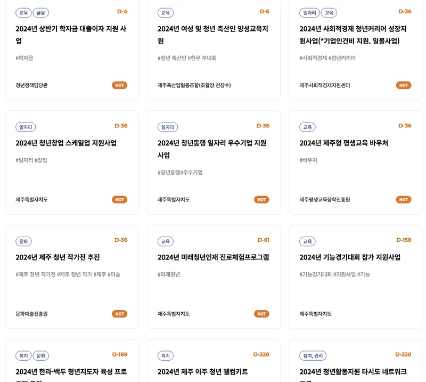Open the 2024년 미래청년인재 진로체험프로그램 title
The width and height of the screenshot is (426, 382).
pyautogui.click(x=214, y=257)
